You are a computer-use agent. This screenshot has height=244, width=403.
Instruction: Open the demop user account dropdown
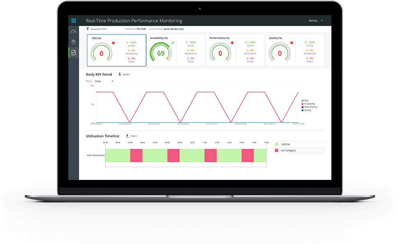coord(316,20)
